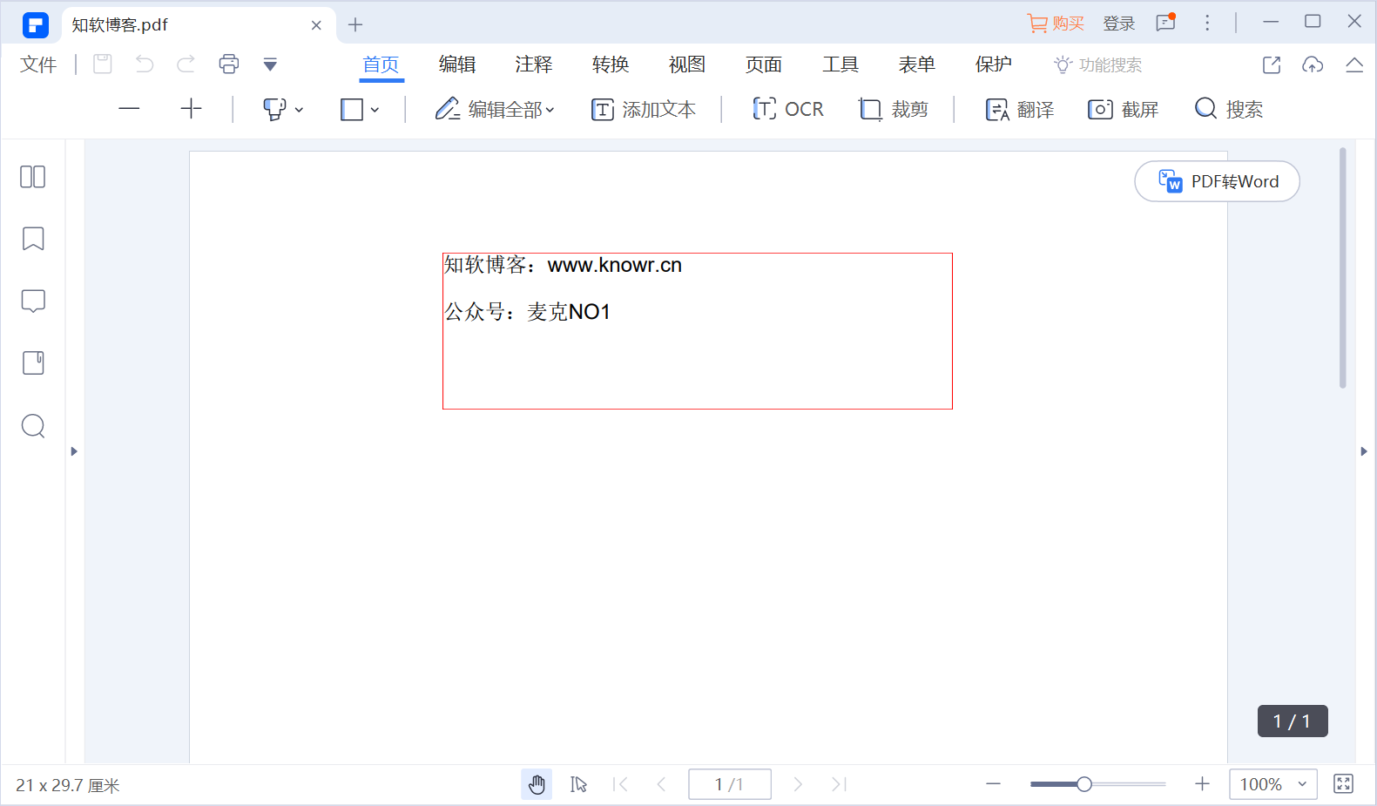1377x806 pixels.
Task: Toggle full screen mode icon
Action: (1344, 784)
